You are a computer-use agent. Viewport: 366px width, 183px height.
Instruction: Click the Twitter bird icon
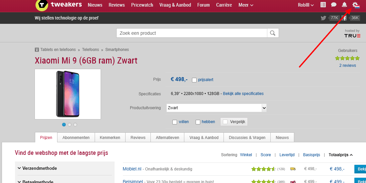(323, 18)
